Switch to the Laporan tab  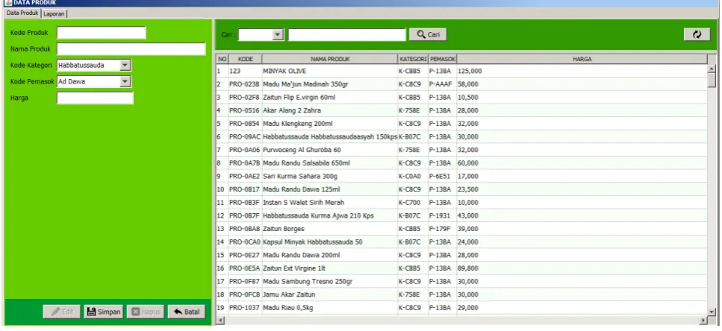[x=55, y=13]
